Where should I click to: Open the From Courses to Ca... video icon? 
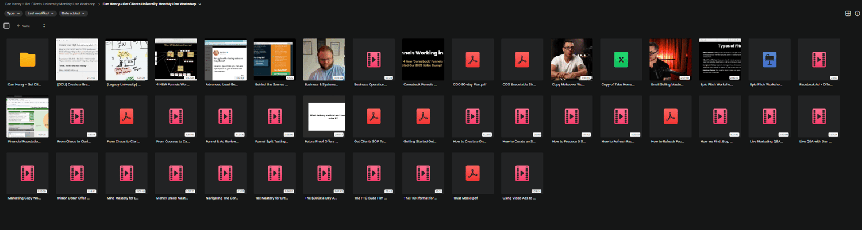(176, 116)
